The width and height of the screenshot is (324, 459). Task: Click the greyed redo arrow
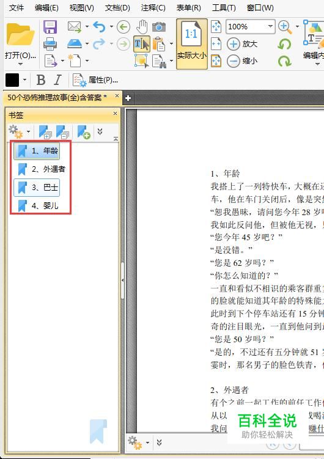(99, 44)
